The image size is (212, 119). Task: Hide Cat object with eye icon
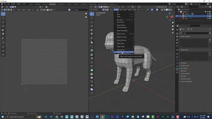(x=208, y=16)
